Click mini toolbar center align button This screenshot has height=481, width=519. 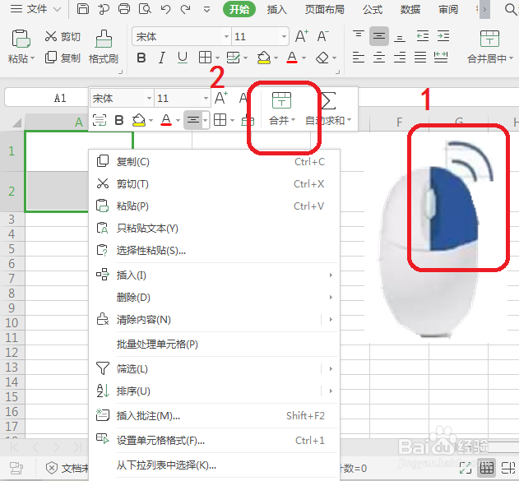[193, 120]
